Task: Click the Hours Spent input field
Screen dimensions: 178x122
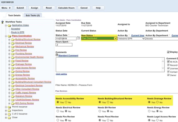Action: point(64,45)
